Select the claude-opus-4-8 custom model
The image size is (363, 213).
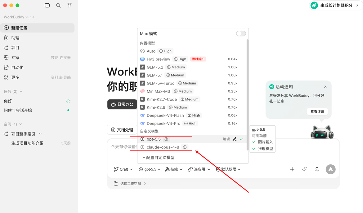coord(192,147)
